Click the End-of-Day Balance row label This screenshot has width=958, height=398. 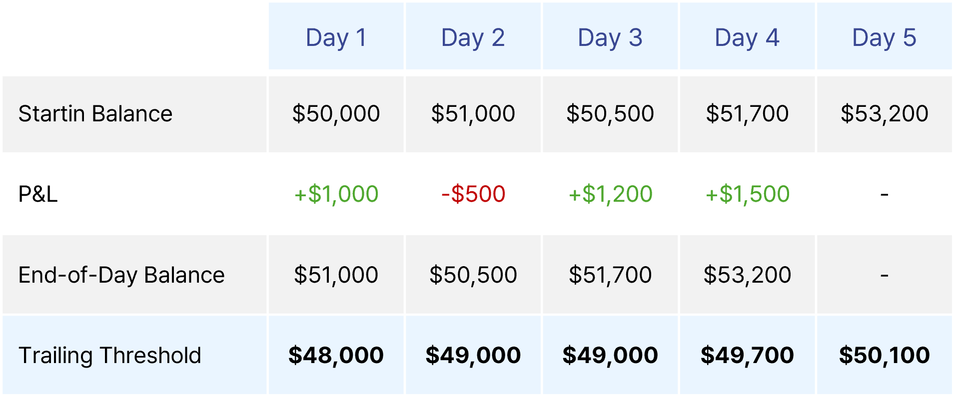pyautogui.click(x=121, y=275)
